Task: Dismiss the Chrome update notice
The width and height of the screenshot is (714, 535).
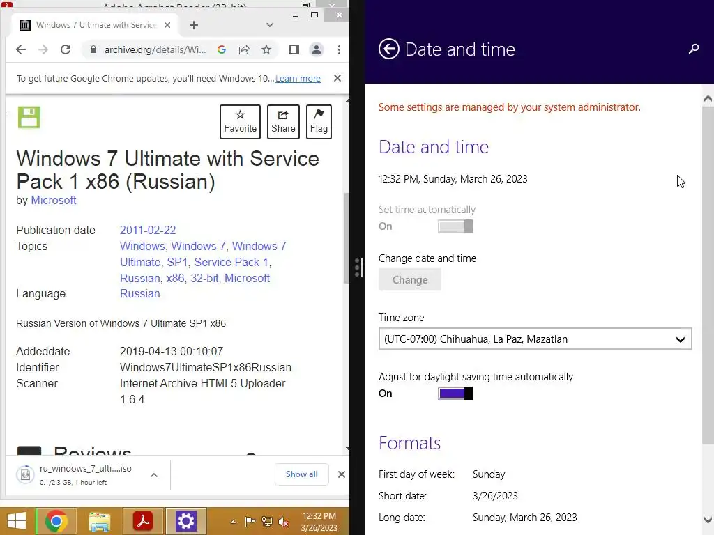Action: [x=337, y=78]
